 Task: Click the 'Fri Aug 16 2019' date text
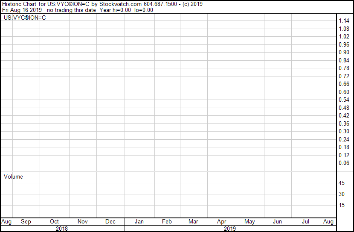coord(22,10)
